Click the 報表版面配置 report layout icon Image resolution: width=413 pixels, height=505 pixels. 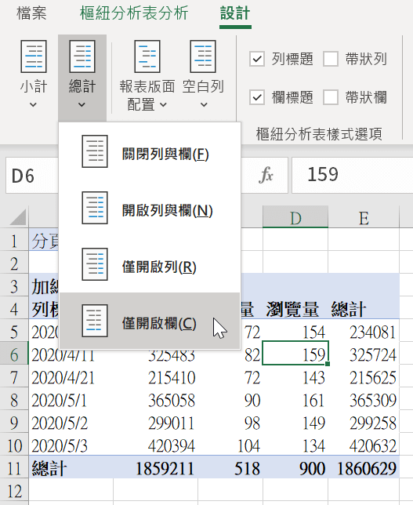(x=147, y=56)
